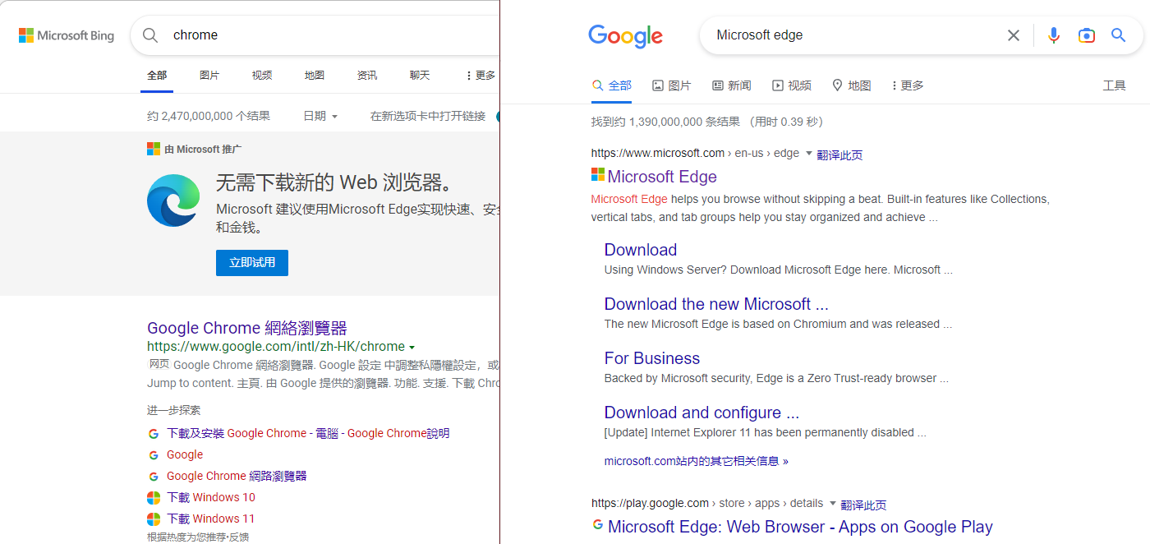Click the Bing search magnifier icon

coord(150,35)
